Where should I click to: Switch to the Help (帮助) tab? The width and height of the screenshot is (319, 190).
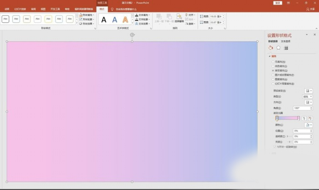coord(67,9)
